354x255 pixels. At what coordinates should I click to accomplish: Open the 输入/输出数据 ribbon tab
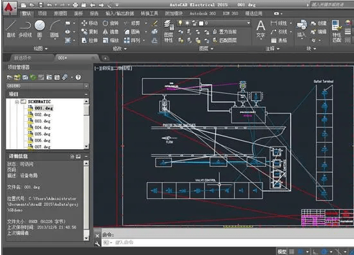(x=119, y=13)
